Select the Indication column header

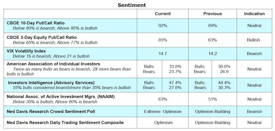[x=254, y=14]
